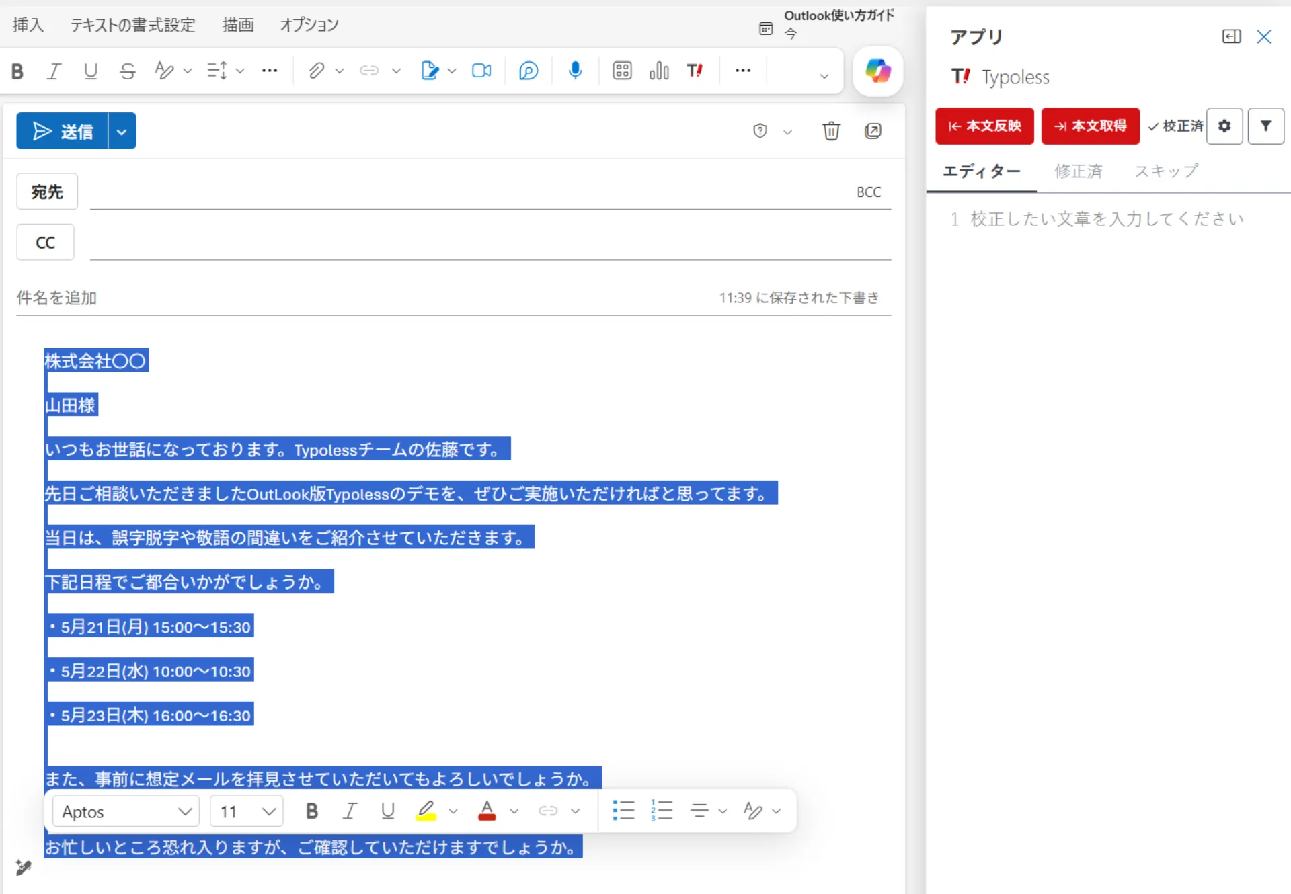The width and height of the screenshot is (1291, 894).
Task: Toggle underline in the top ribbon
Action: pyautogui.click(x=91, y=71)
